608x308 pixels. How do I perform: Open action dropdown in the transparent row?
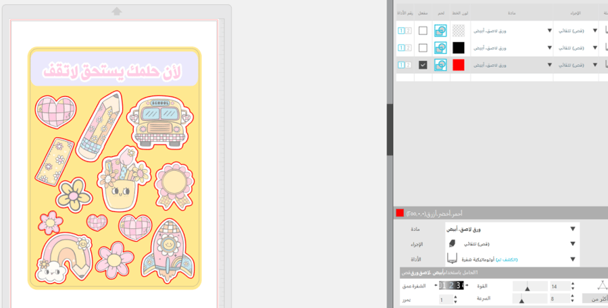[x=594, y=30]
